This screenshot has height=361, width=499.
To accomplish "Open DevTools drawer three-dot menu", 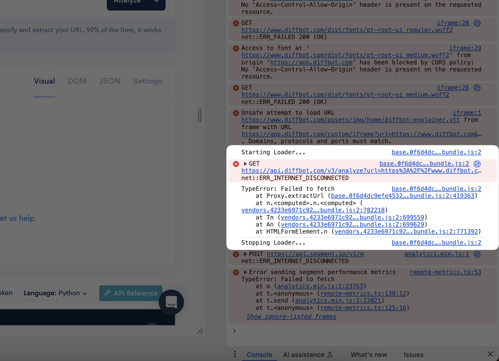I will click(x=235, y=354).
